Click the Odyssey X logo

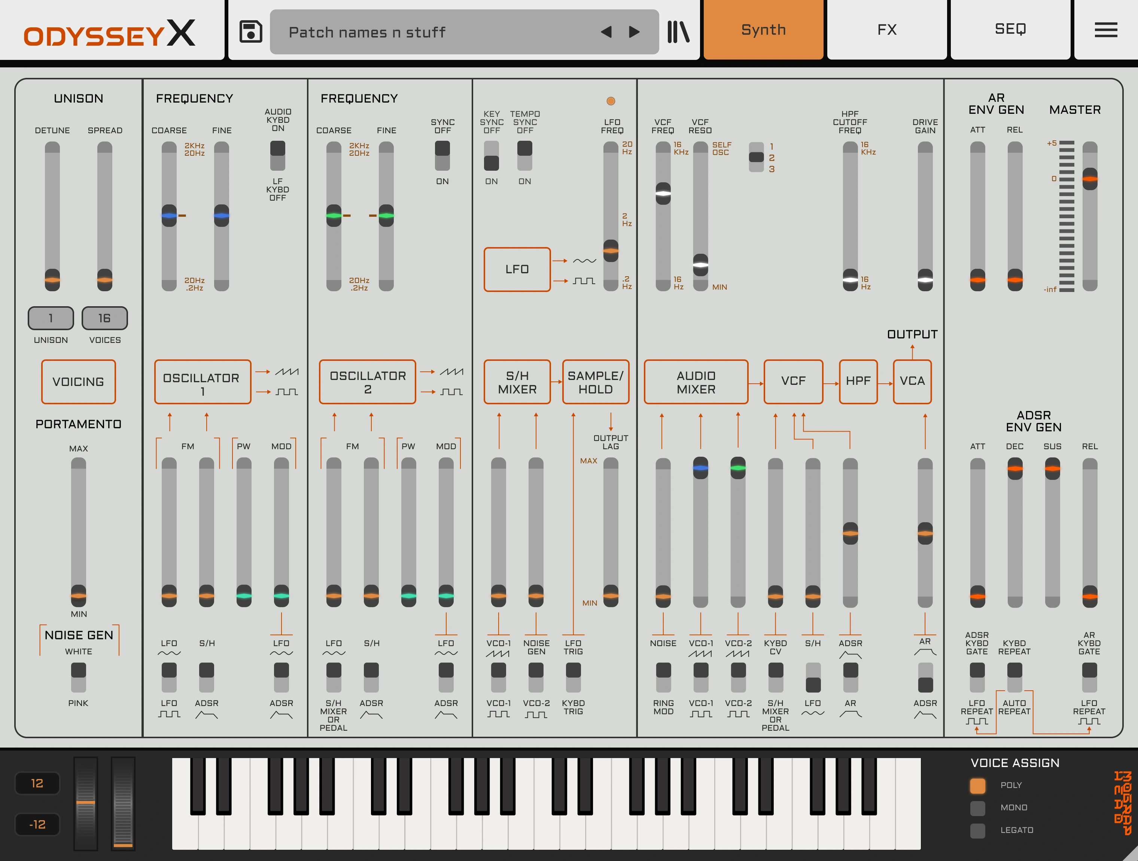tap(109, 33)
